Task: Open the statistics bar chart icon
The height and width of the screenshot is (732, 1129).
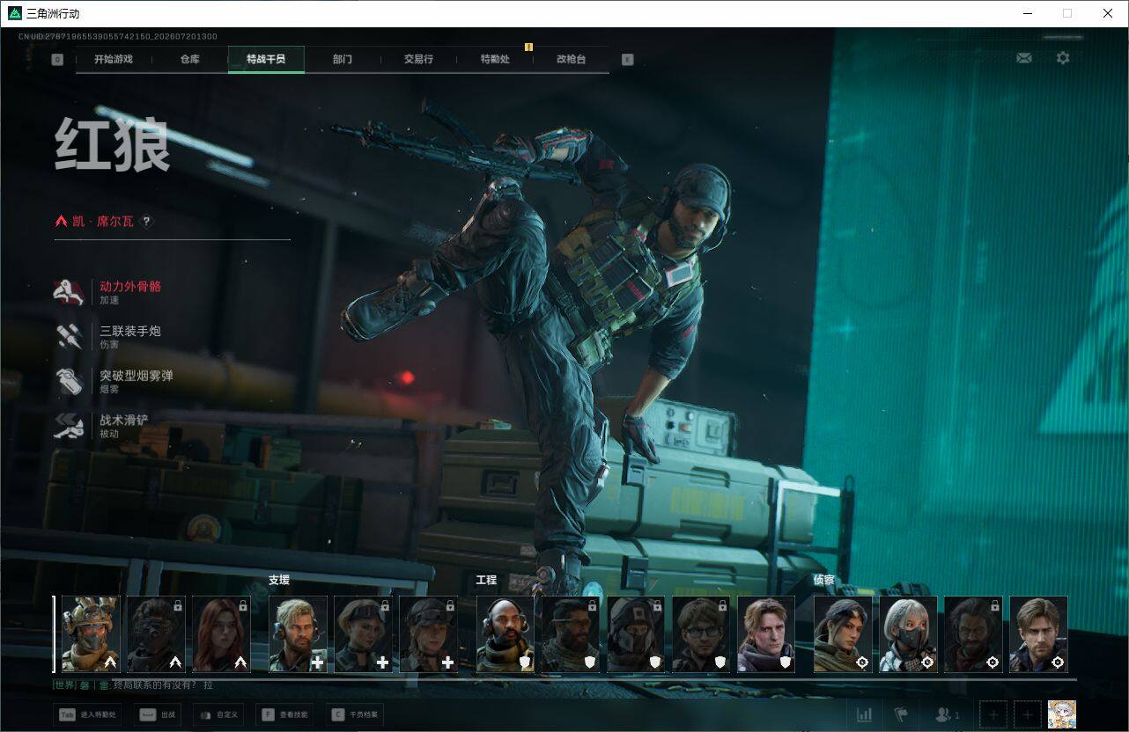Action: 865,714
